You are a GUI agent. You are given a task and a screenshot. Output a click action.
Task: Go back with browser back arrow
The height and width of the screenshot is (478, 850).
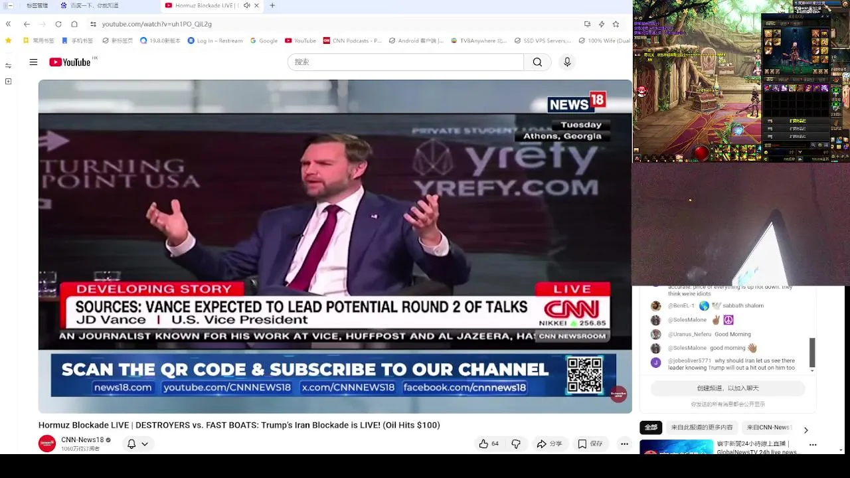click(x=27, y=24)
